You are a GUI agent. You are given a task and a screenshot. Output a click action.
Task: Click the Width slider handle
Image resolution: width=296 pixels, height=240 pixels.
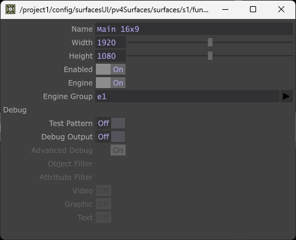point(210,42)
